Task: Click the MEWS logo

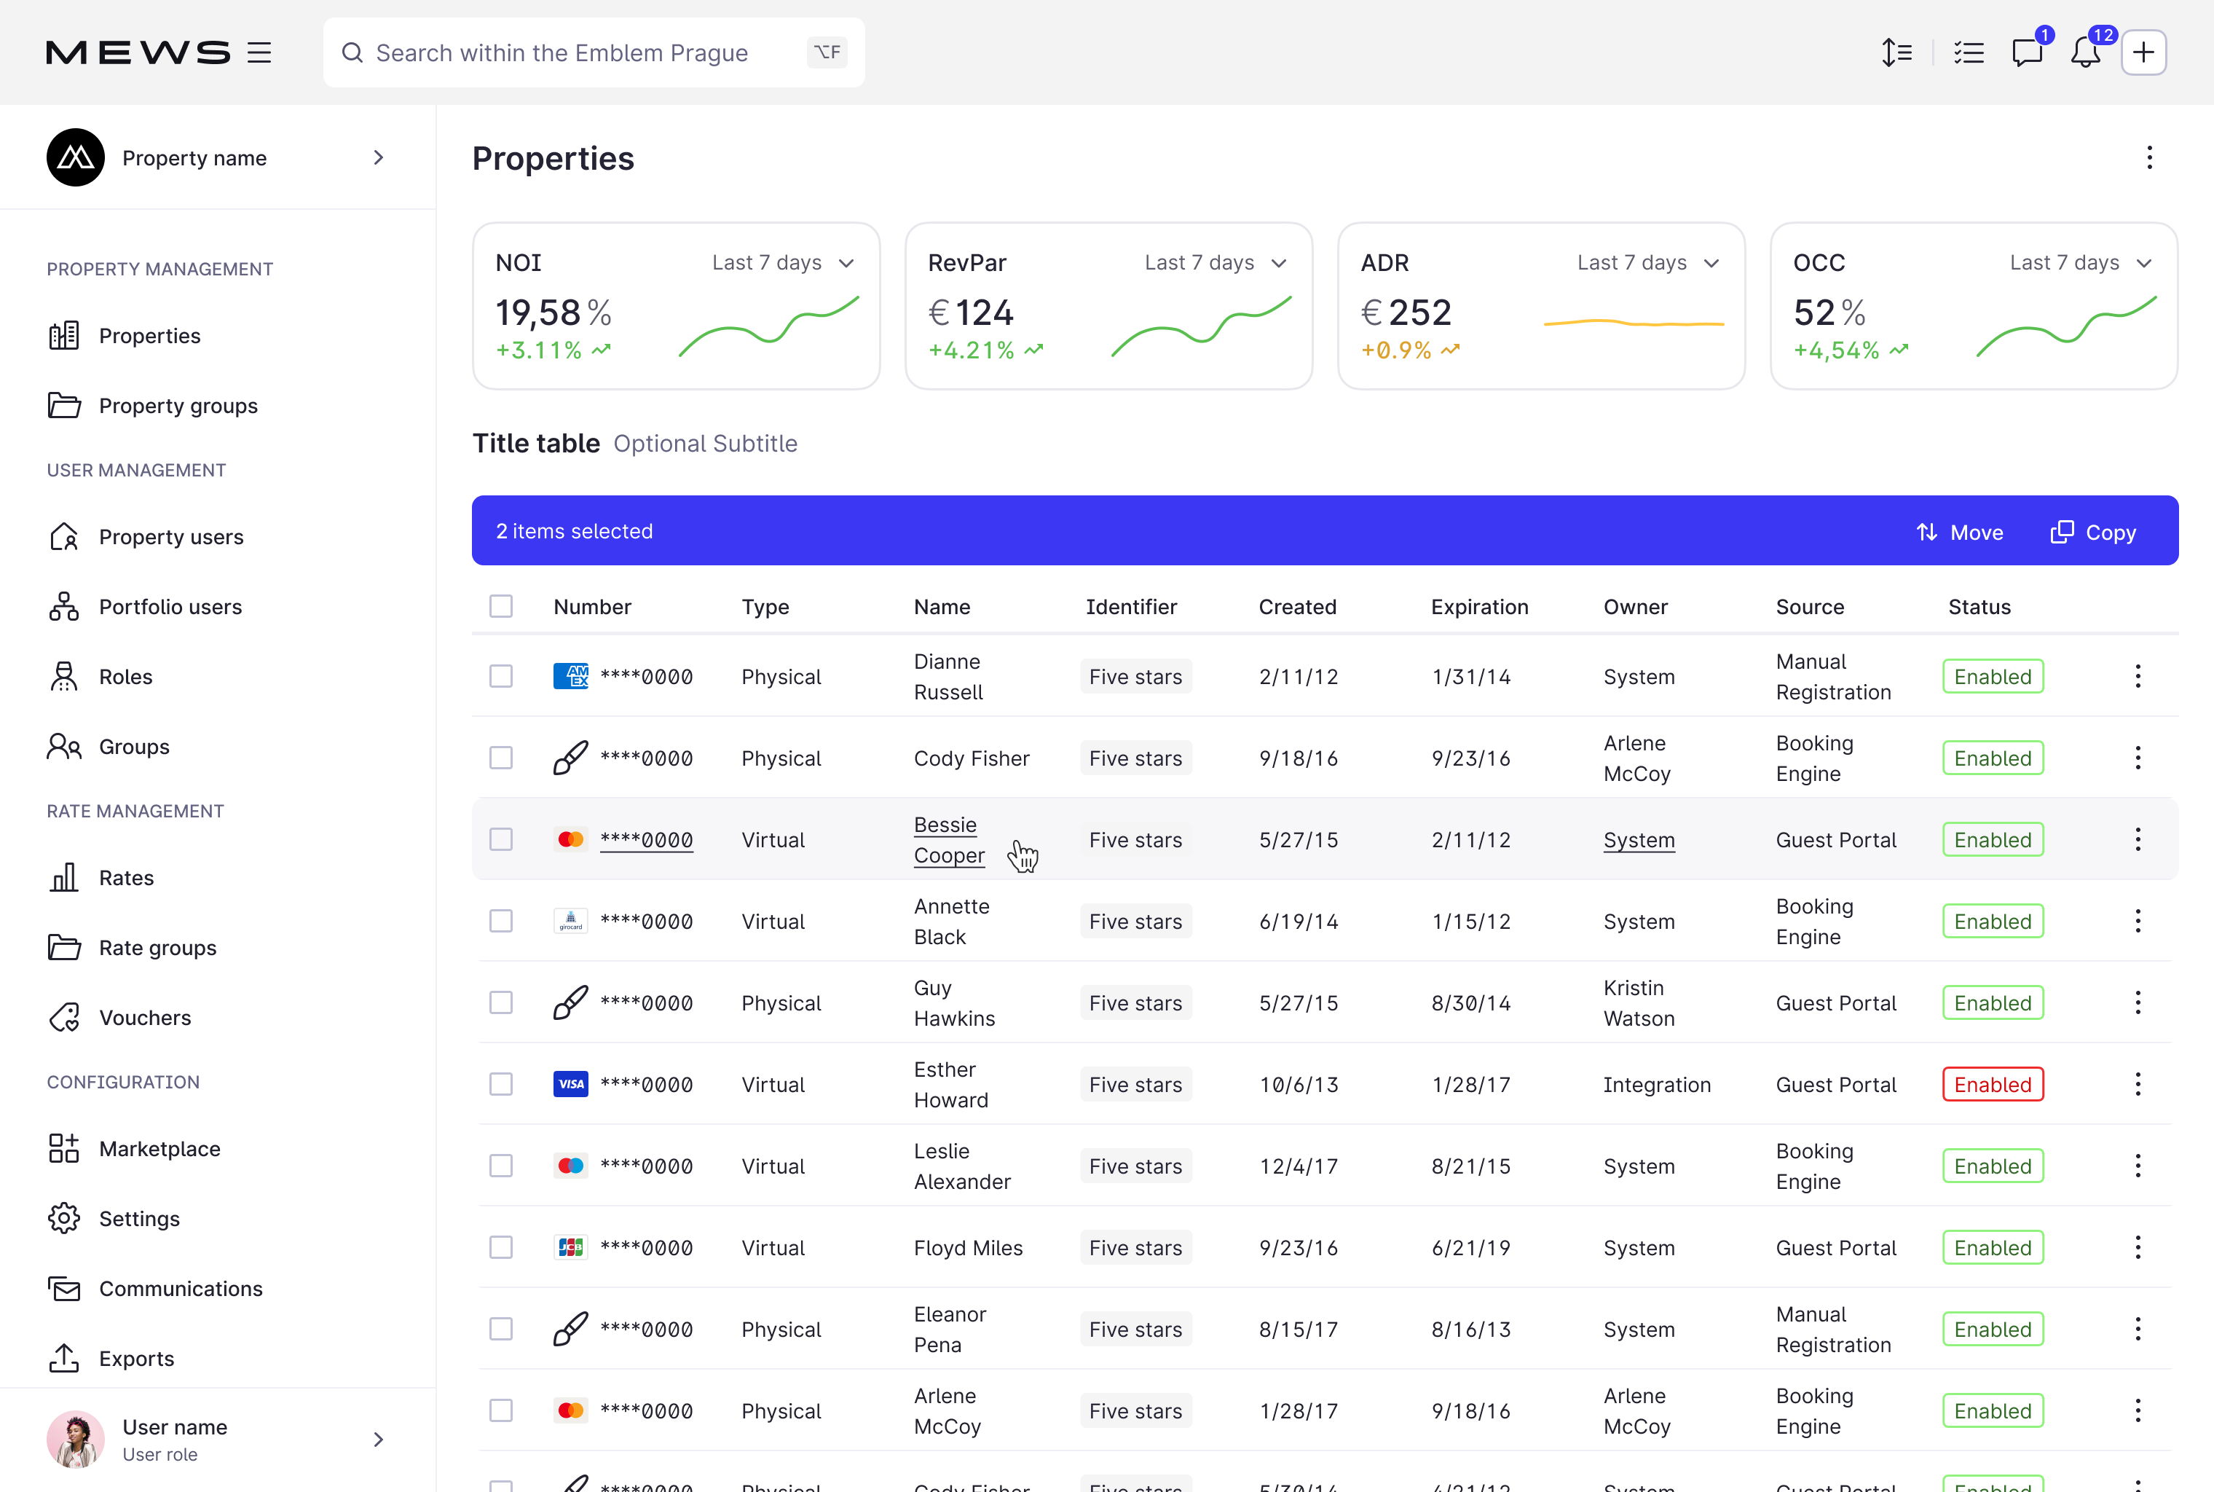Action: (138, 52)
